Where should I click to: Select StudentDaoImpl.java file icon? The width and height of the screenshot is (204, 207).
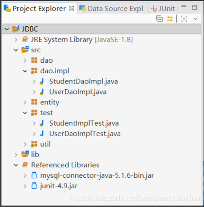(42, 81)
